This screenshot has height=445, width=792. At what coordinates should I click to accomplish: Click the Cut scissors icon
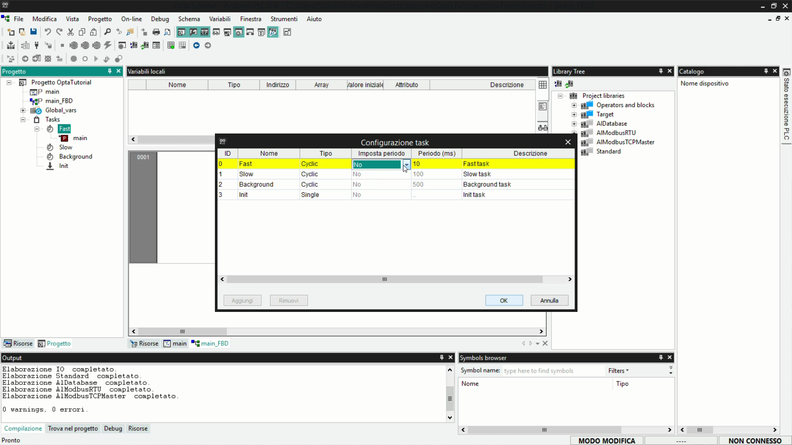[x=71, y=32]
